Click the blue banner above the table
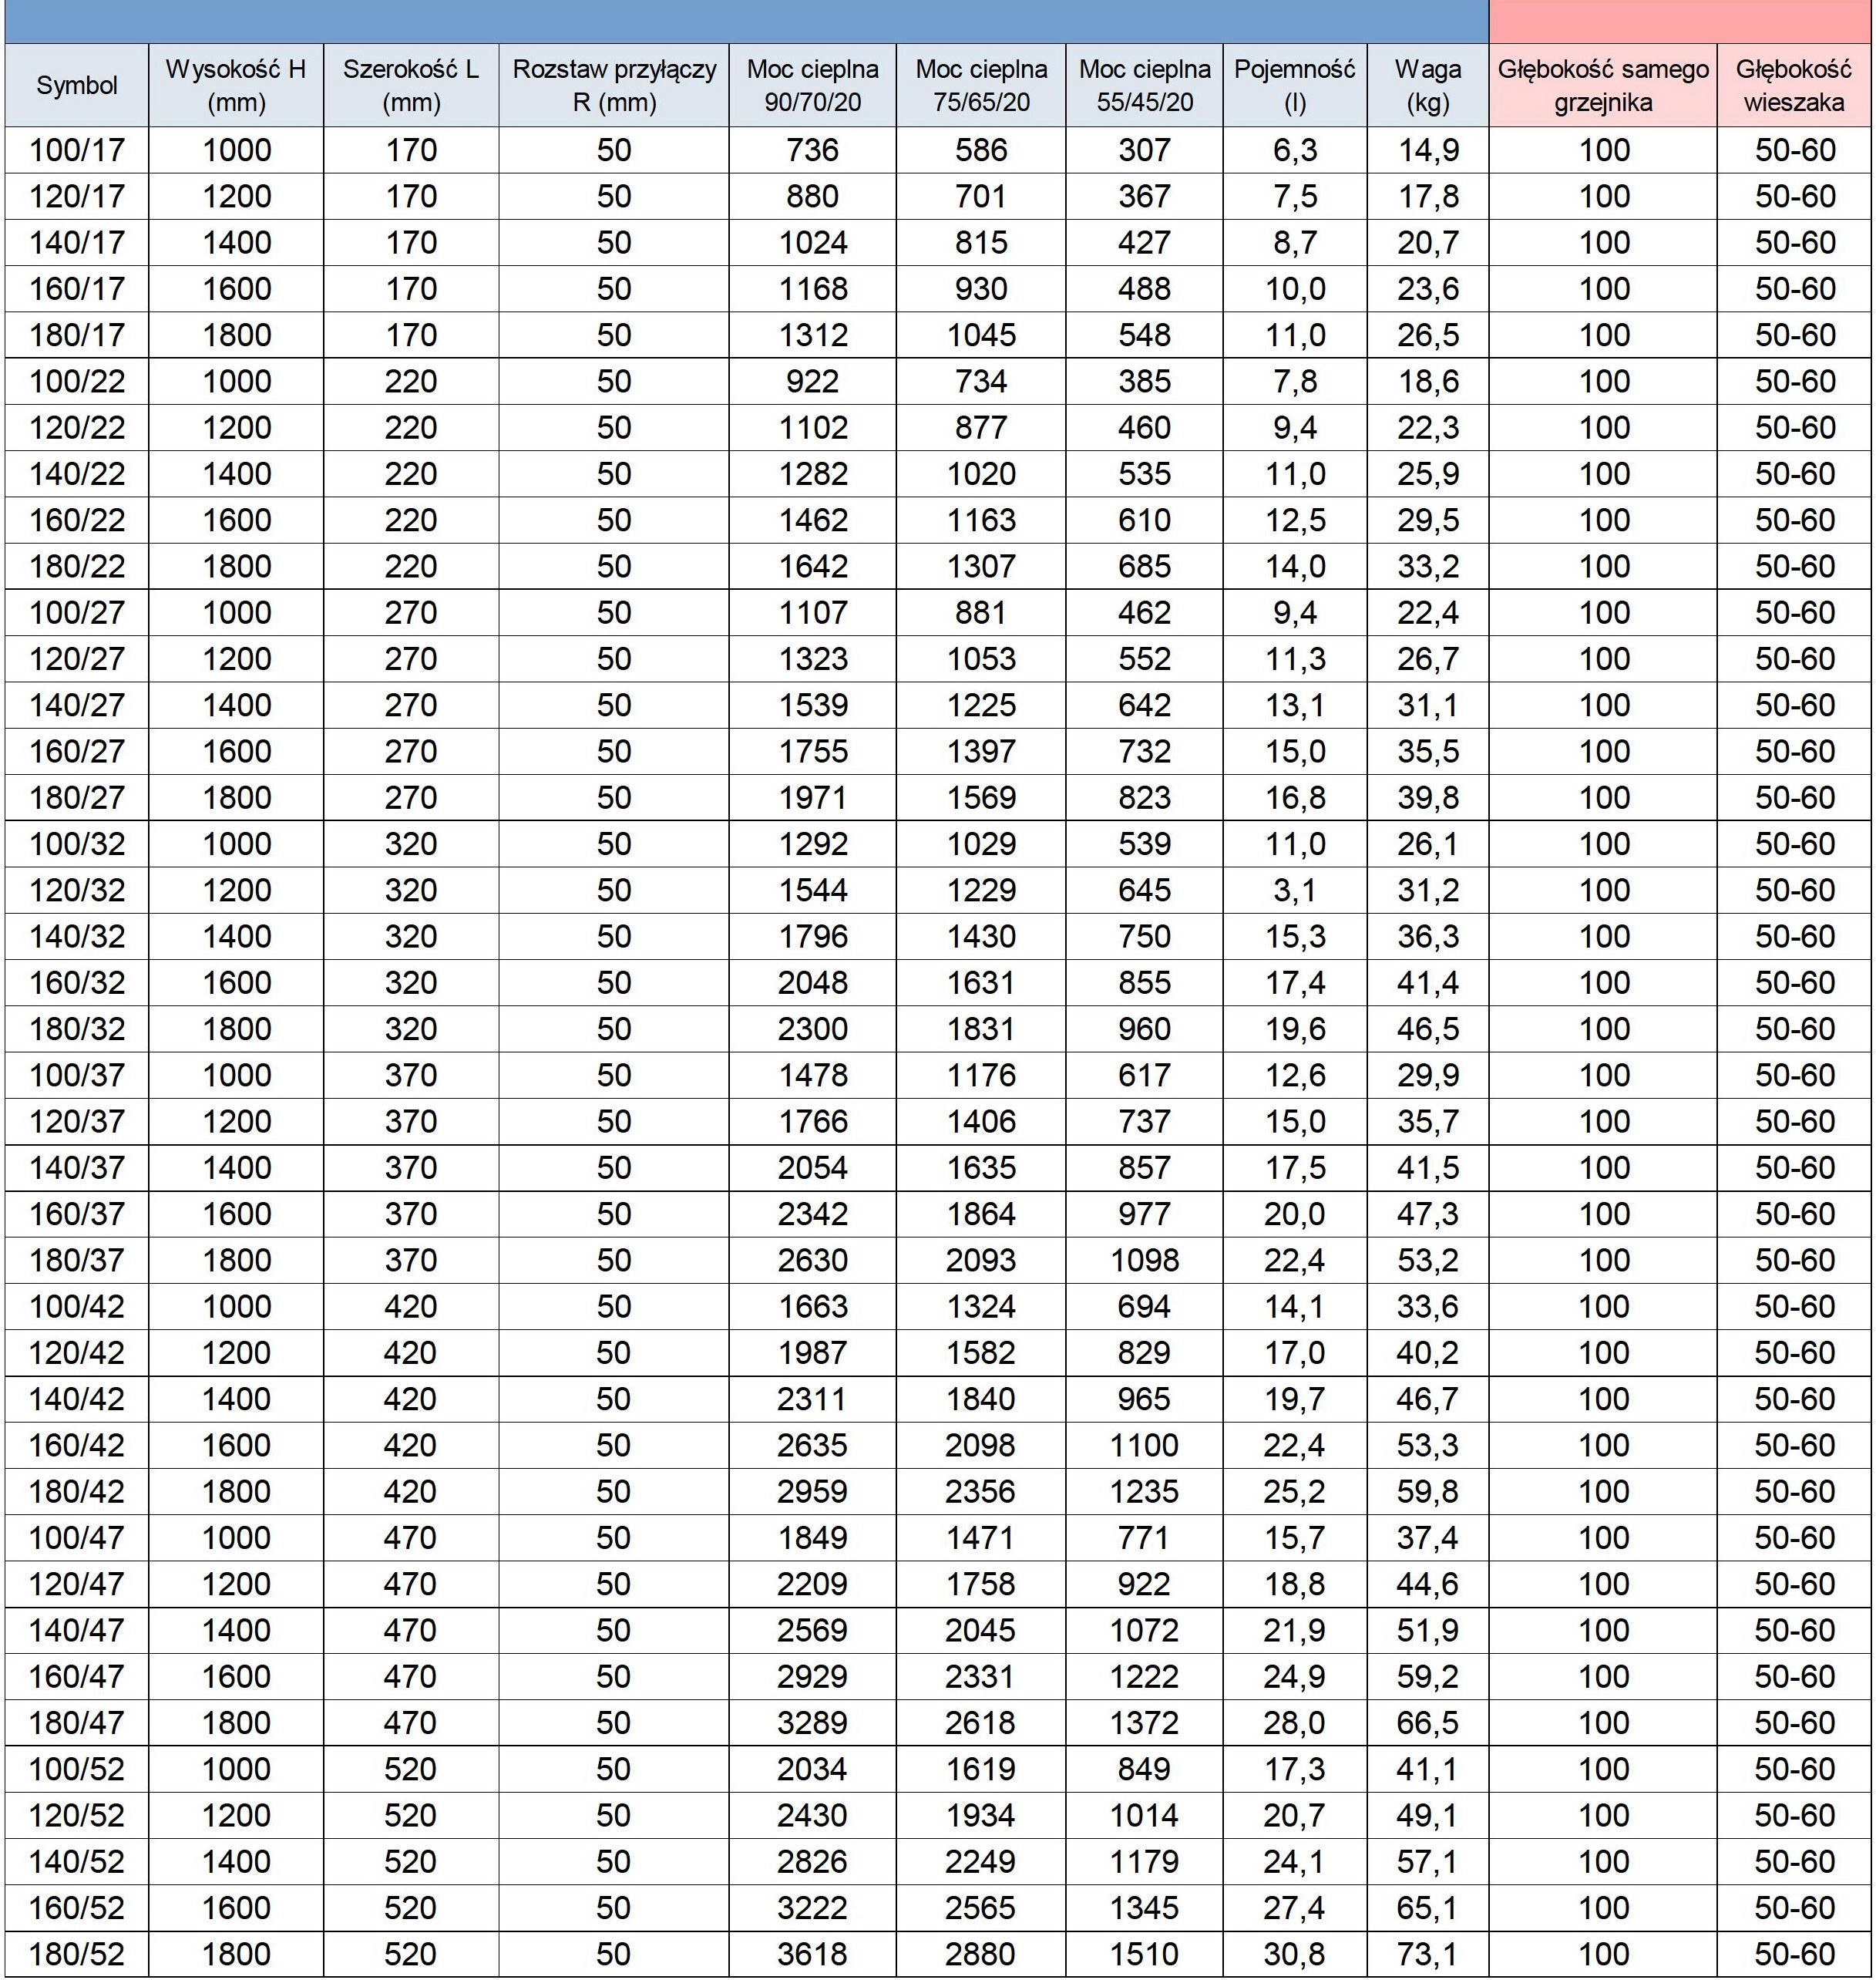Screen dimensions: 1876x1980 click(746, 21)
